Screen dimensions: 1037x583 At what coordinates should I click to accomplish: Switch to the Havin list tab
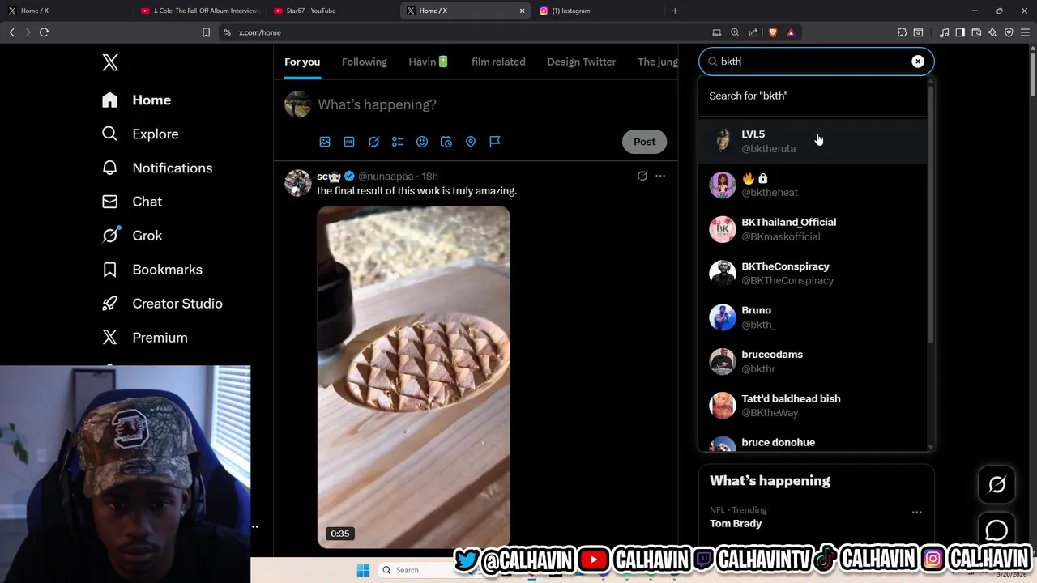click(x=429, y=62)
